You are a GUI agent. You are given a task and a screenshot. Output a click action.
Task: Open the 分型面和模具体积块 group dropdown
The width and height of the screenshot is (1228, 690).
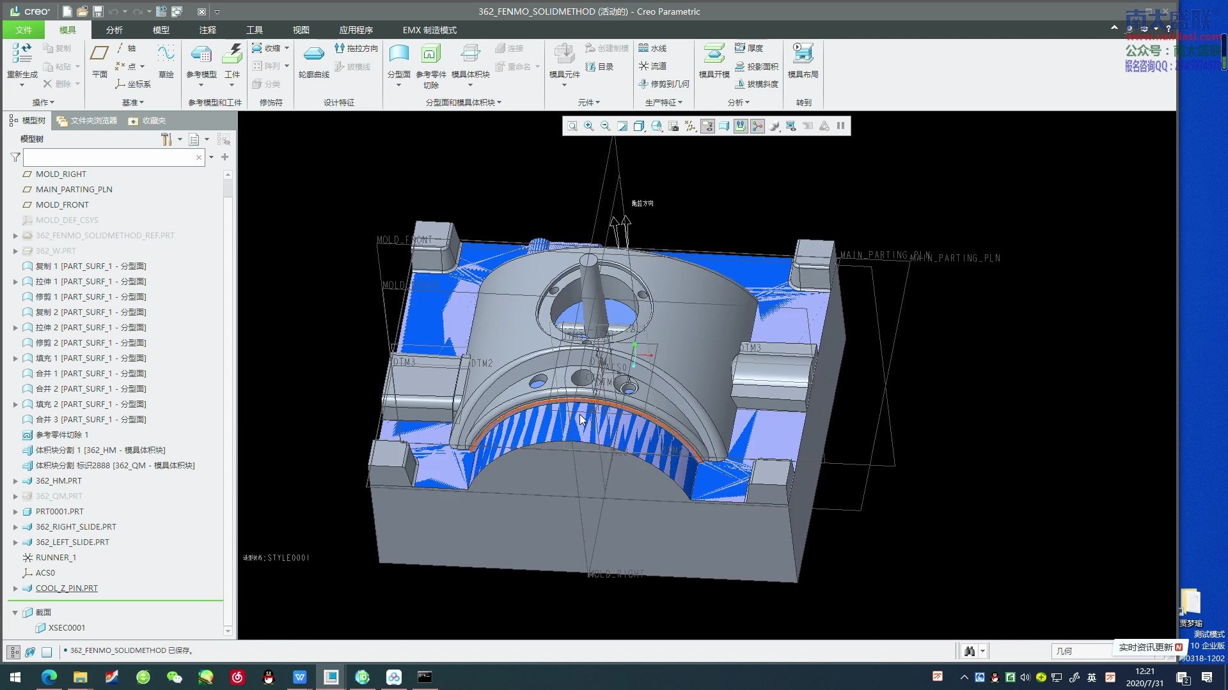463,102
